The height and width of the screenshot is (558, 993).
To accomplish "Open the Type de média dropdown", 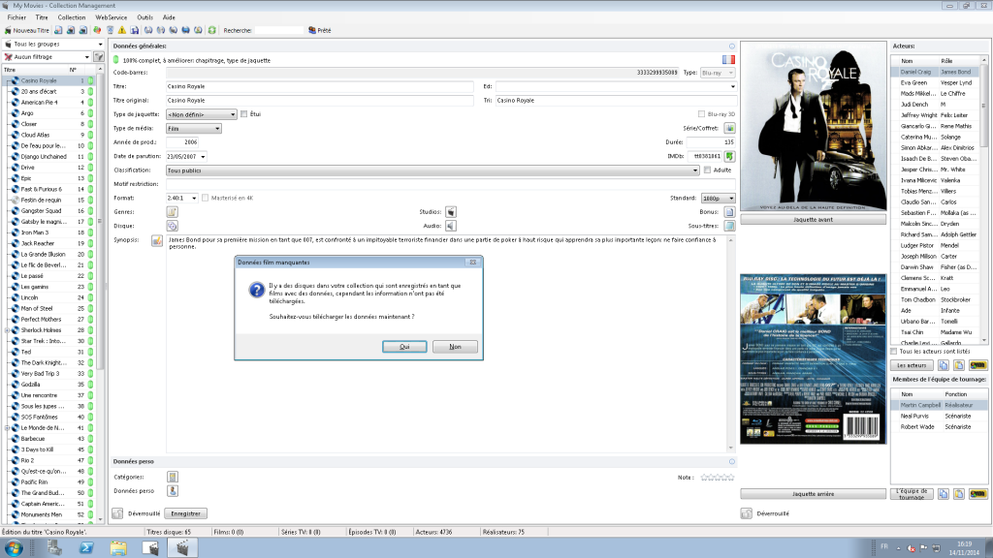I will coord(194,129).
